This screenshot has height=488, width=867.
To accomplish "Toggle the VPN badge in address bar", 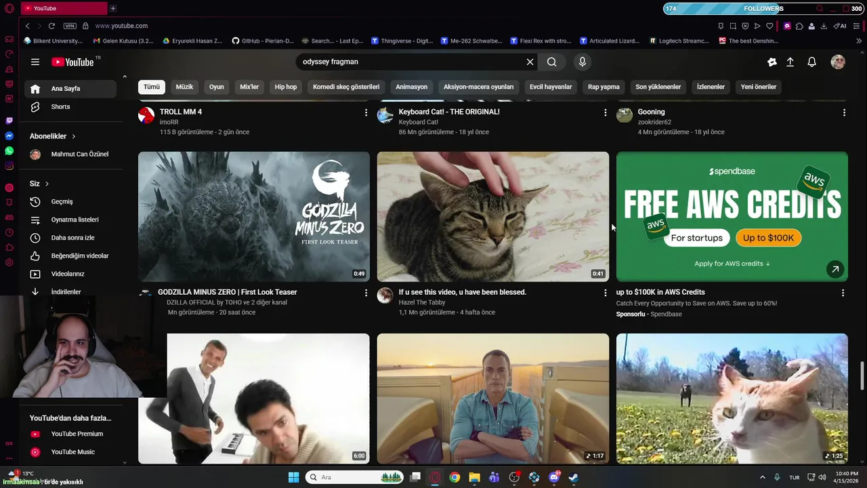I will coord(70,26).
